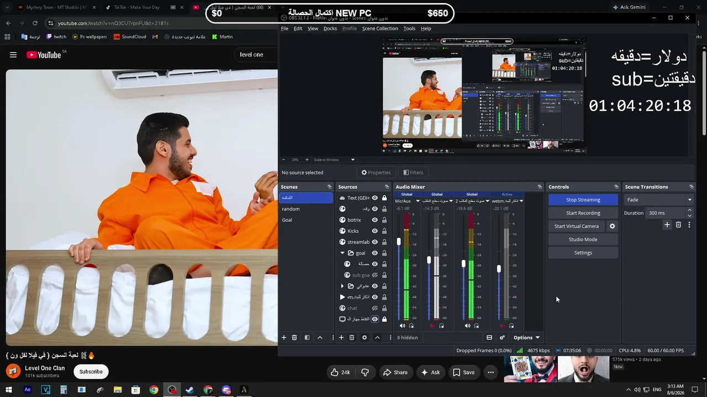
Task: Add a scene transition with plus icon
Action: [667, 225]
